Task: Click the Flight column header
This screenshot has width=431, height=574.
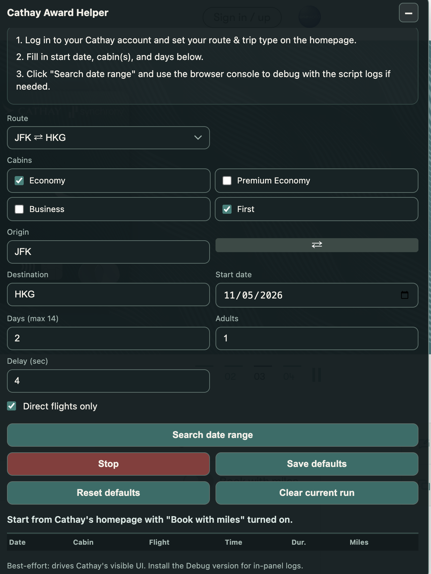Action: coord(159,542)
